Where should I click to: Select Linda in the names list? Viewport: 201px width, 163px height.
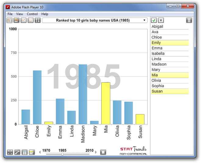tap(170, 59)
